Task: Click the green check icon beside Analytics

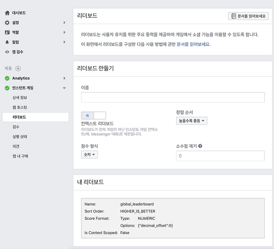Action: (7, 78)
